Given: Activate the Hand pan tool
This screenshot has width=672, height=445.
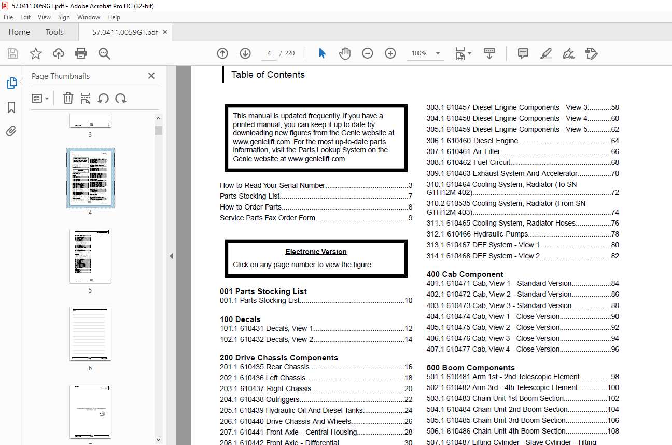Looking at the screenshot, I should pos(345,53).
